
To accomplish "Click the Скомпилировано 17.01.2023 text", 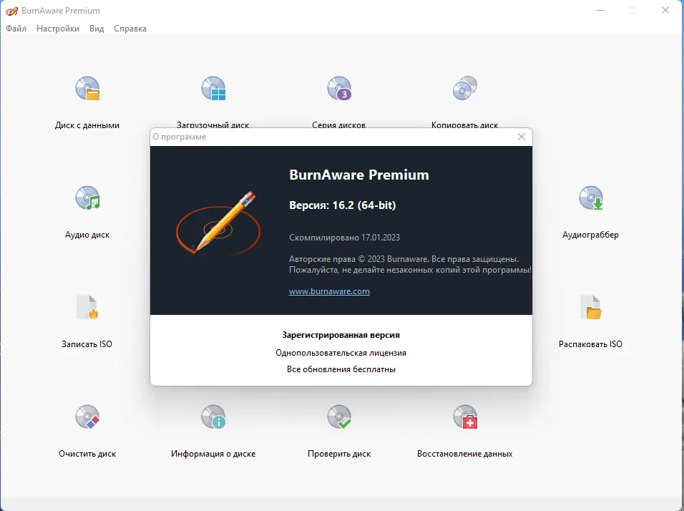I will pos(345,238).
